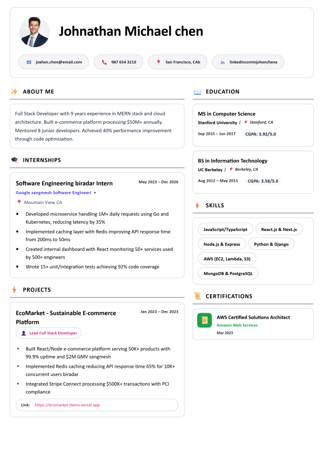Click the Lead Full Stack Developer badge

coord(49,333)
